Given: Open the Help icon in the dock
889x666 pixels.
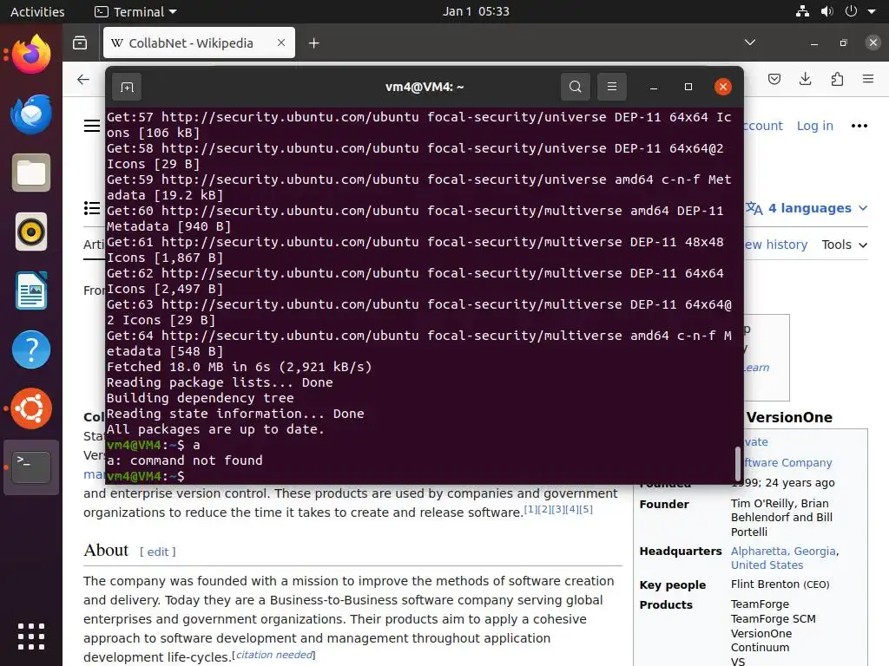Looking at the screenshot, I should (31, 349).
